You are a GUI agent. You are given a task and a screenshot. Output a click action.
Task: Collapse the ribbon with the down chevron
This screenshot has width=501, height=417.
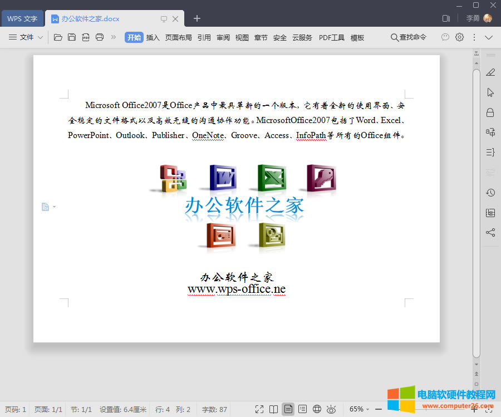pos(489,37)
